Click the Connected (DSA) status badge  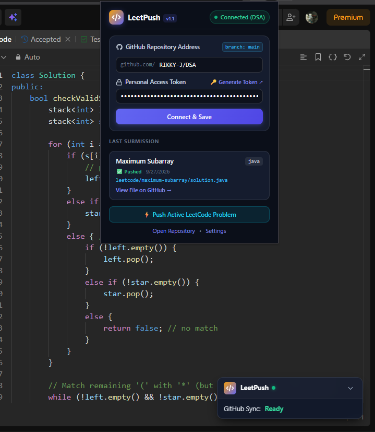[x=239, y=17]
